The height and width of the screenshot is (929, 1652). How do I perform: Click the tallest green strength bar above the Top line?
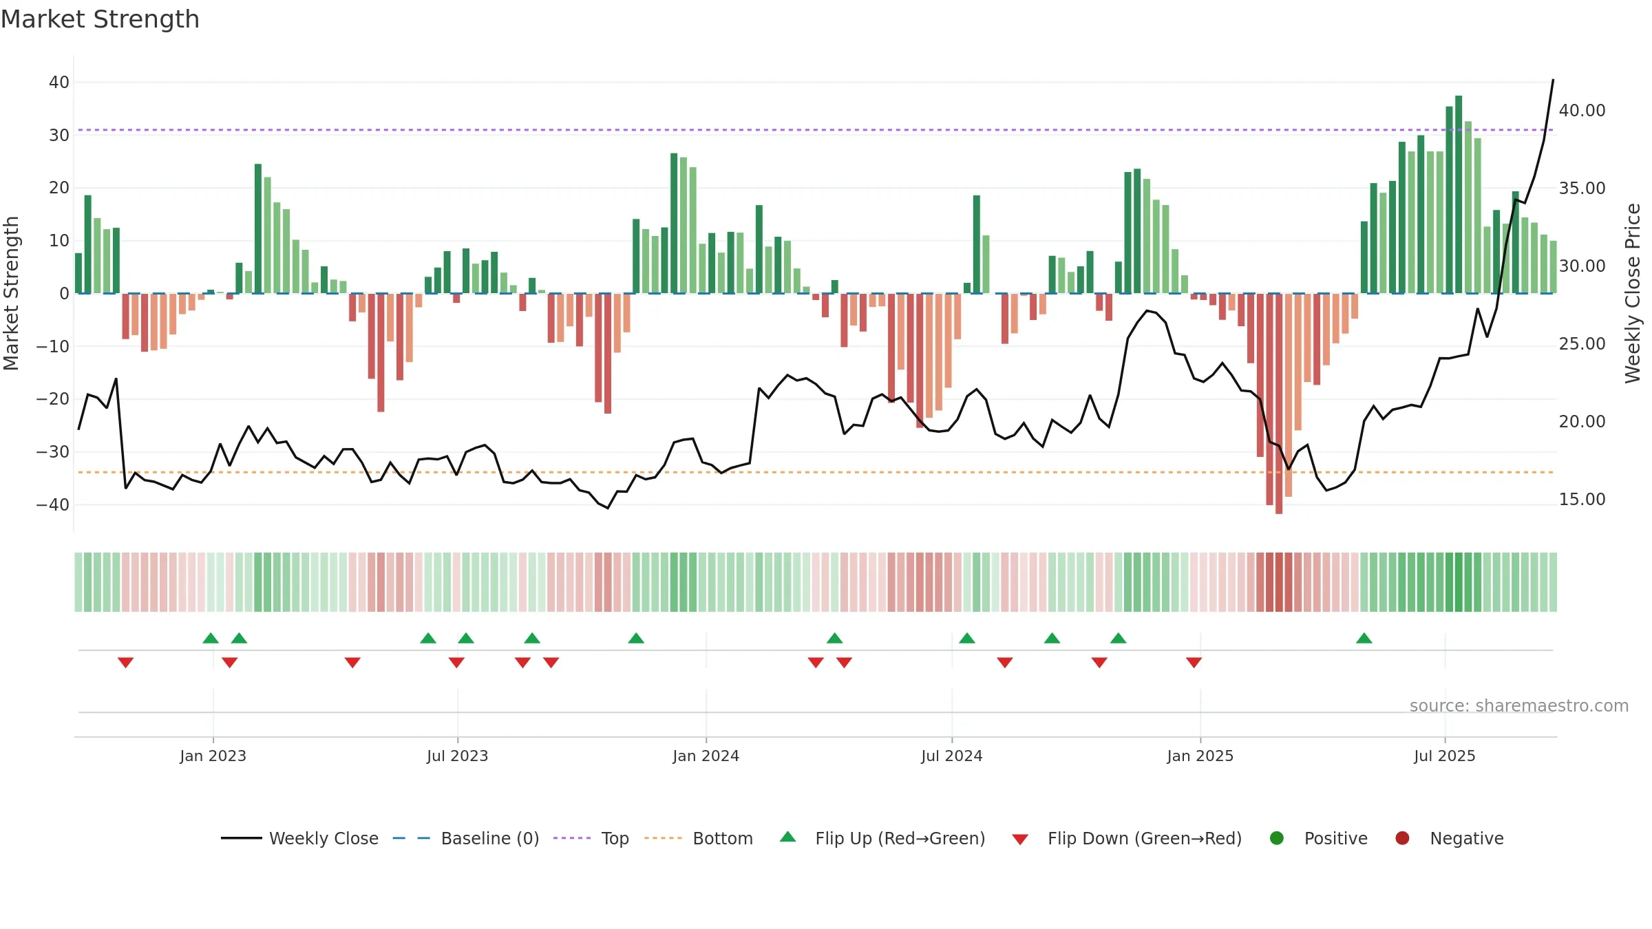1459,194
